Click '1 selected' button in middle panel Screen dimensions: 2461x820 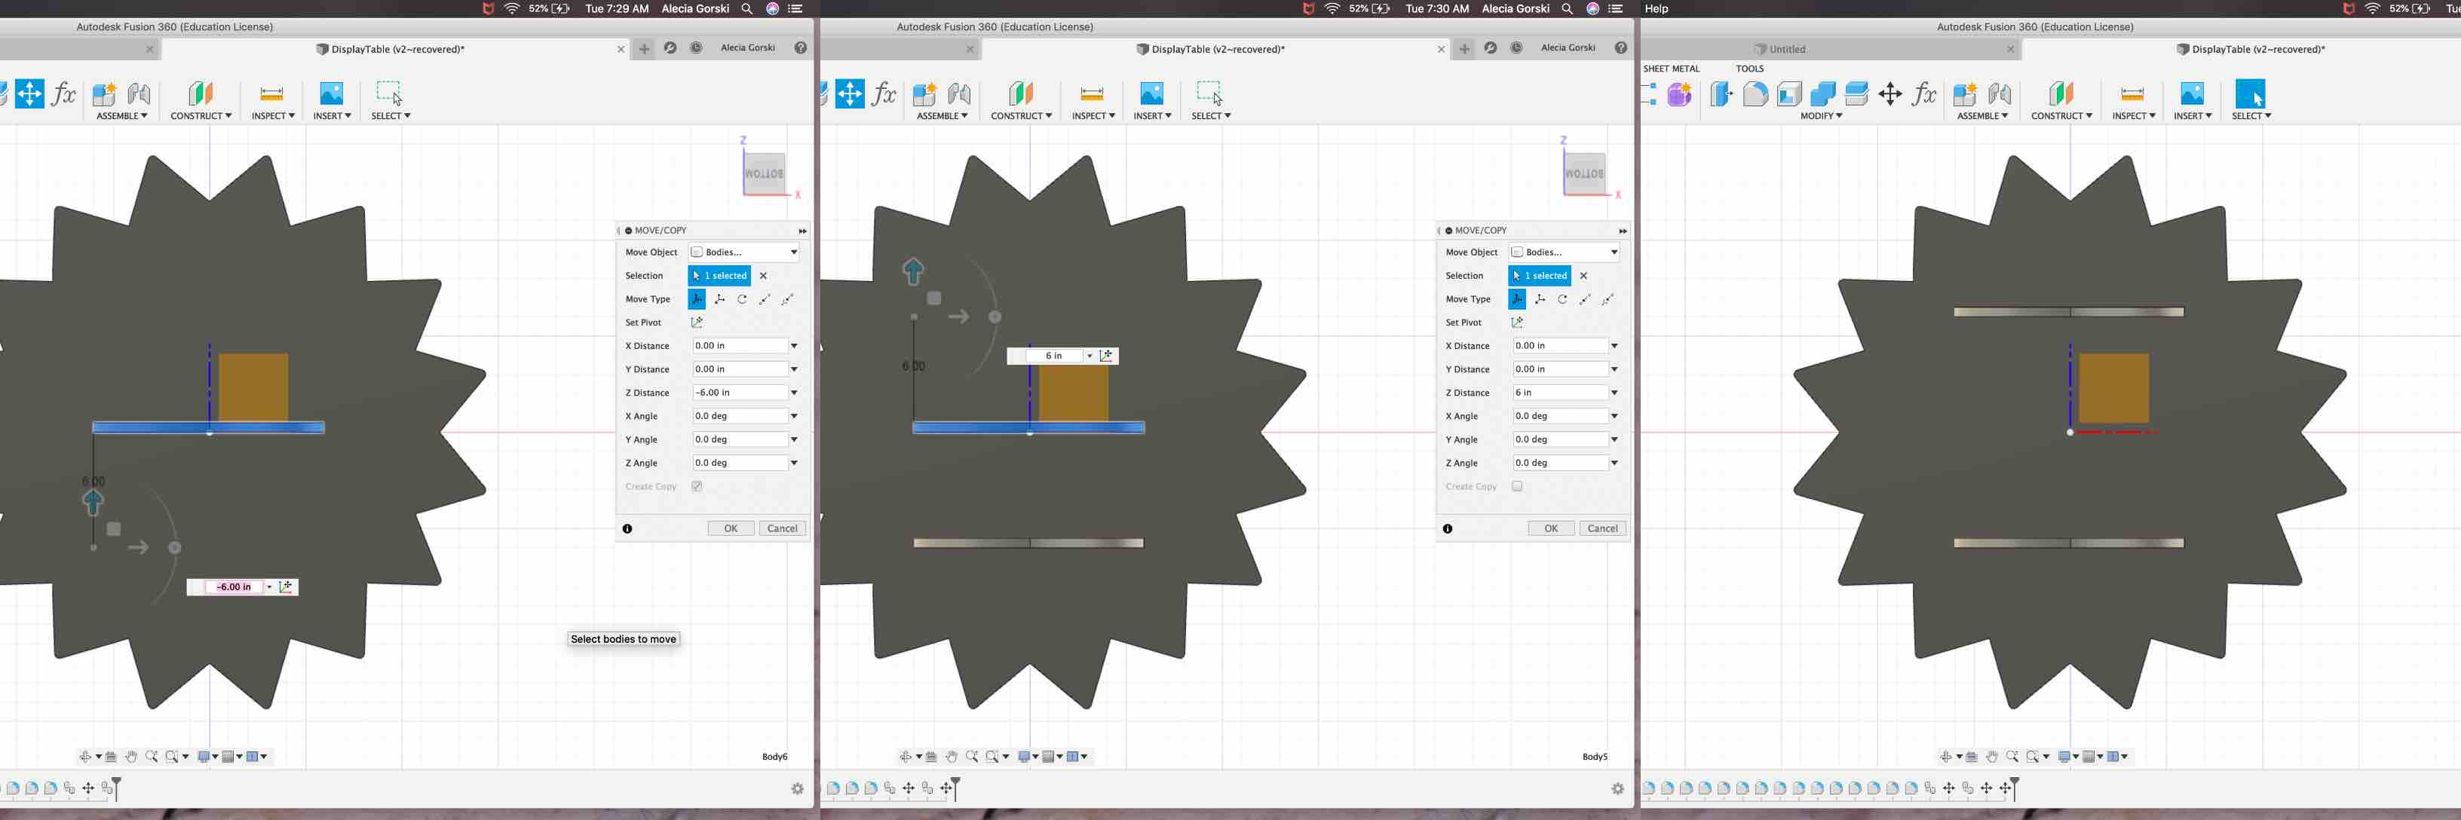coord(1539,276)
